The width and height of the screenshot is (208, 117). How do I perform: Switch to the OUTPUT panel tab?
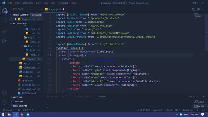pos(66,97)
